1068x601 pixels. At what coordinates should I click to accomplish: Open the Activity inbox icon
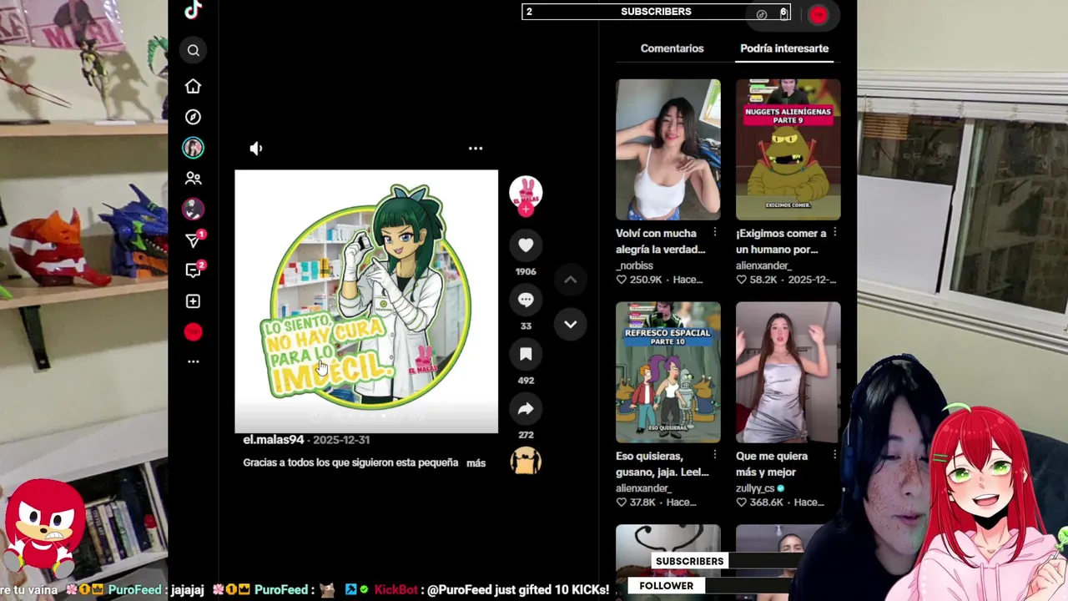(x=193, y=270)
